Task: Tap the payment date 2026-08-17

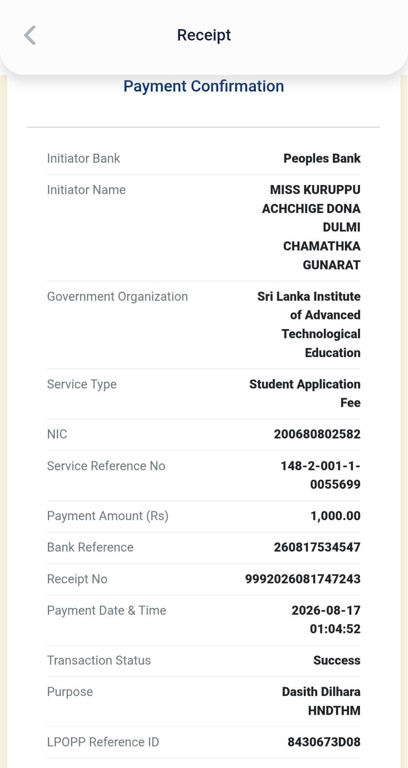Action: 326,611
